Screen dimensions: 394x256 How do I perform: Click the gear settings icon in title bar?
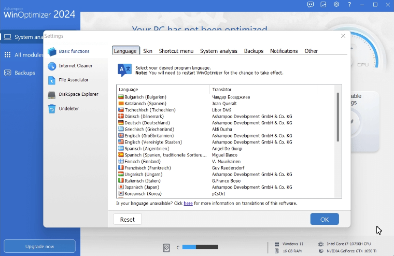point(336,5)
